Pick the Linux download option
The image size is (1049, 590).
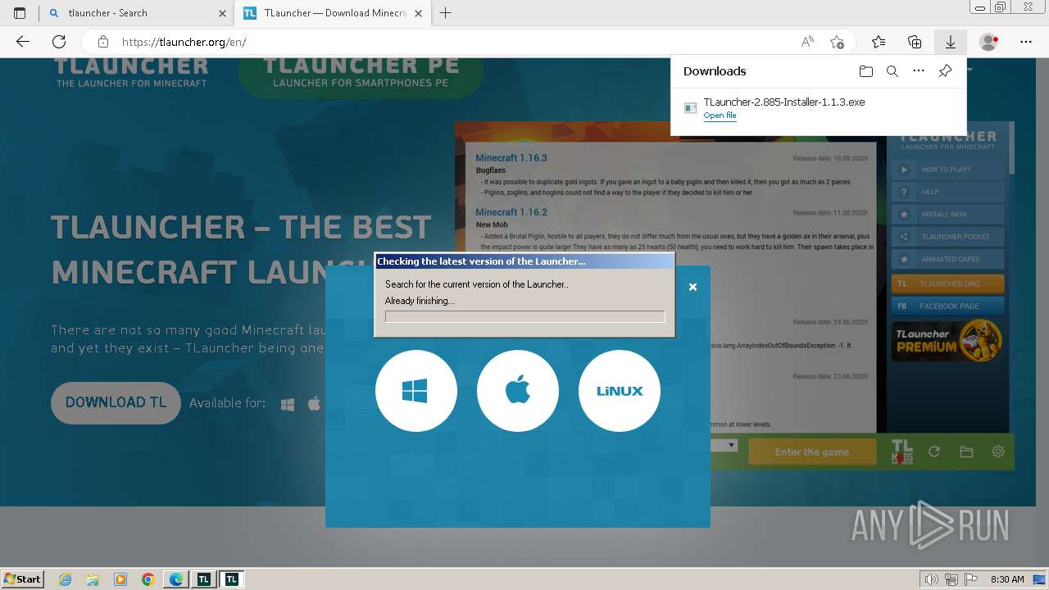point(620,391)
